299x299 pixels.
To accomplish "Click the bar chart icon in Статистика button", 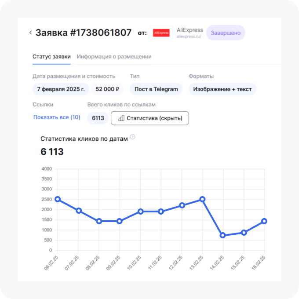I will pos(121,118).
